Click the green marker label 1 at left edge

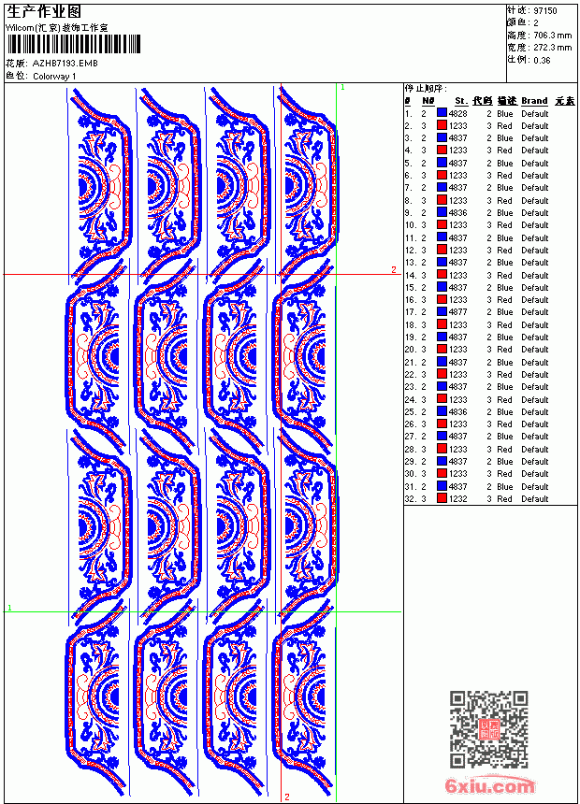[9, 607]
